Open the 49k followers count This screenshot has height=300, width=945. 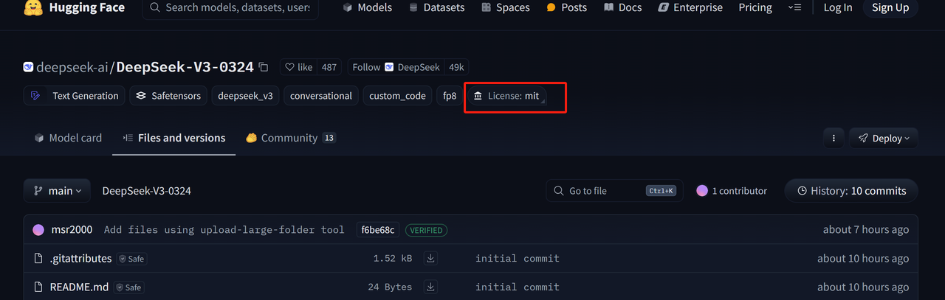pyautogui.click(x=456, y=67)
